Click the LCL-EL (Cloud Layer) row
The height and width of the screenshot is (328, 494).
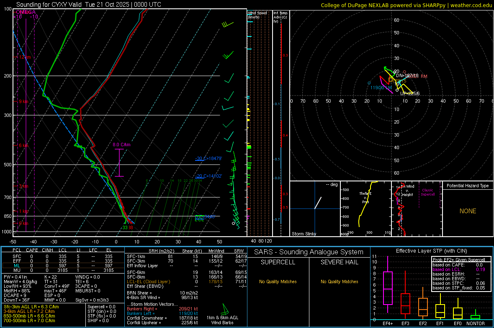187,282
